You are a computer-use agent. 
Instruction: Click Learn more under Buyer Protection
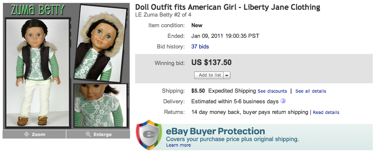pos(179,145)
